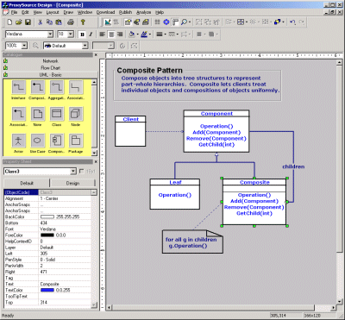Set text alignment to right

coord(120,35)
